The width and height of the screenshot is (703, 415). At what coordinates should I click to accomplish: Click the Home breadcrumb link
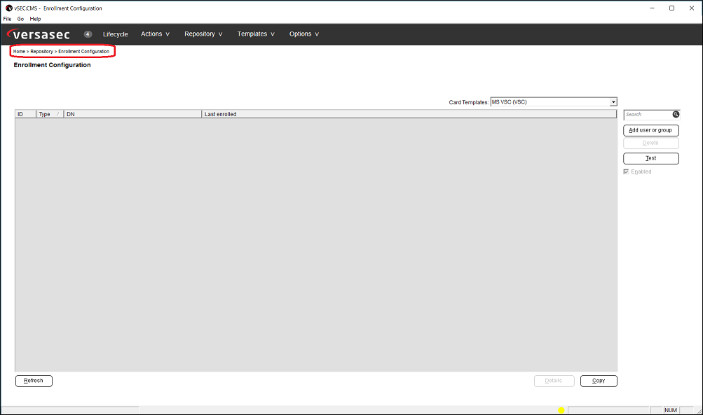tap(19, 52)
